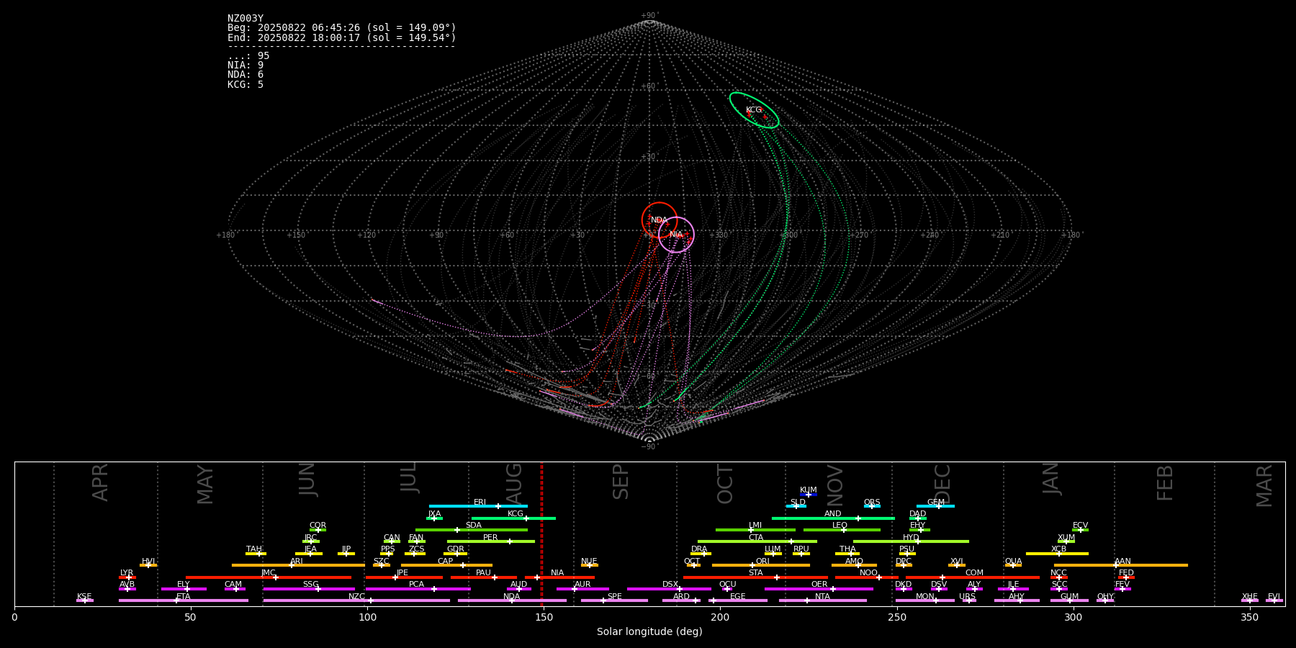Viewport: 1296px width, 648px height.
Task: Click the ECV shower label in timeline
Action: coord(1081,526)
